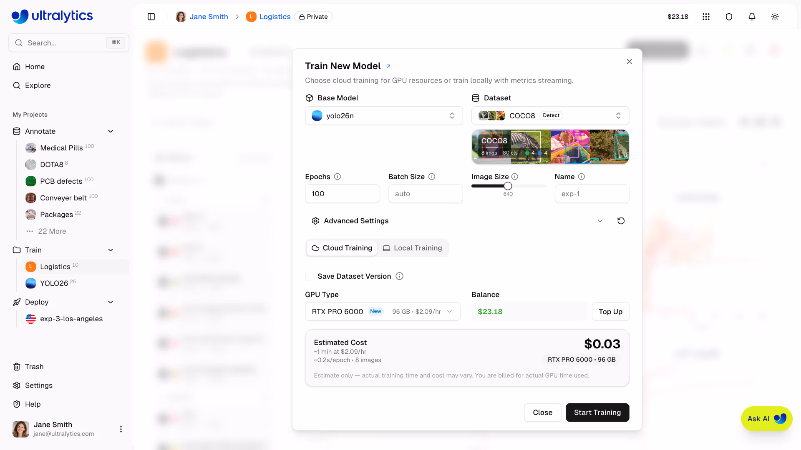Open Base Model yolo26n dropdown
The height and width of the screenshot is (450, 801).
[x=384, y=116]
